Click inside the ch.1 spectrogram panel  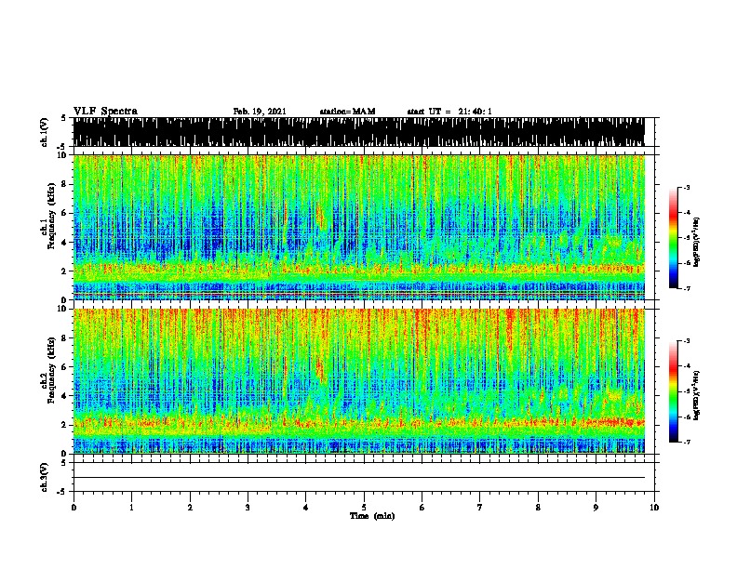(x=358, y=227)
